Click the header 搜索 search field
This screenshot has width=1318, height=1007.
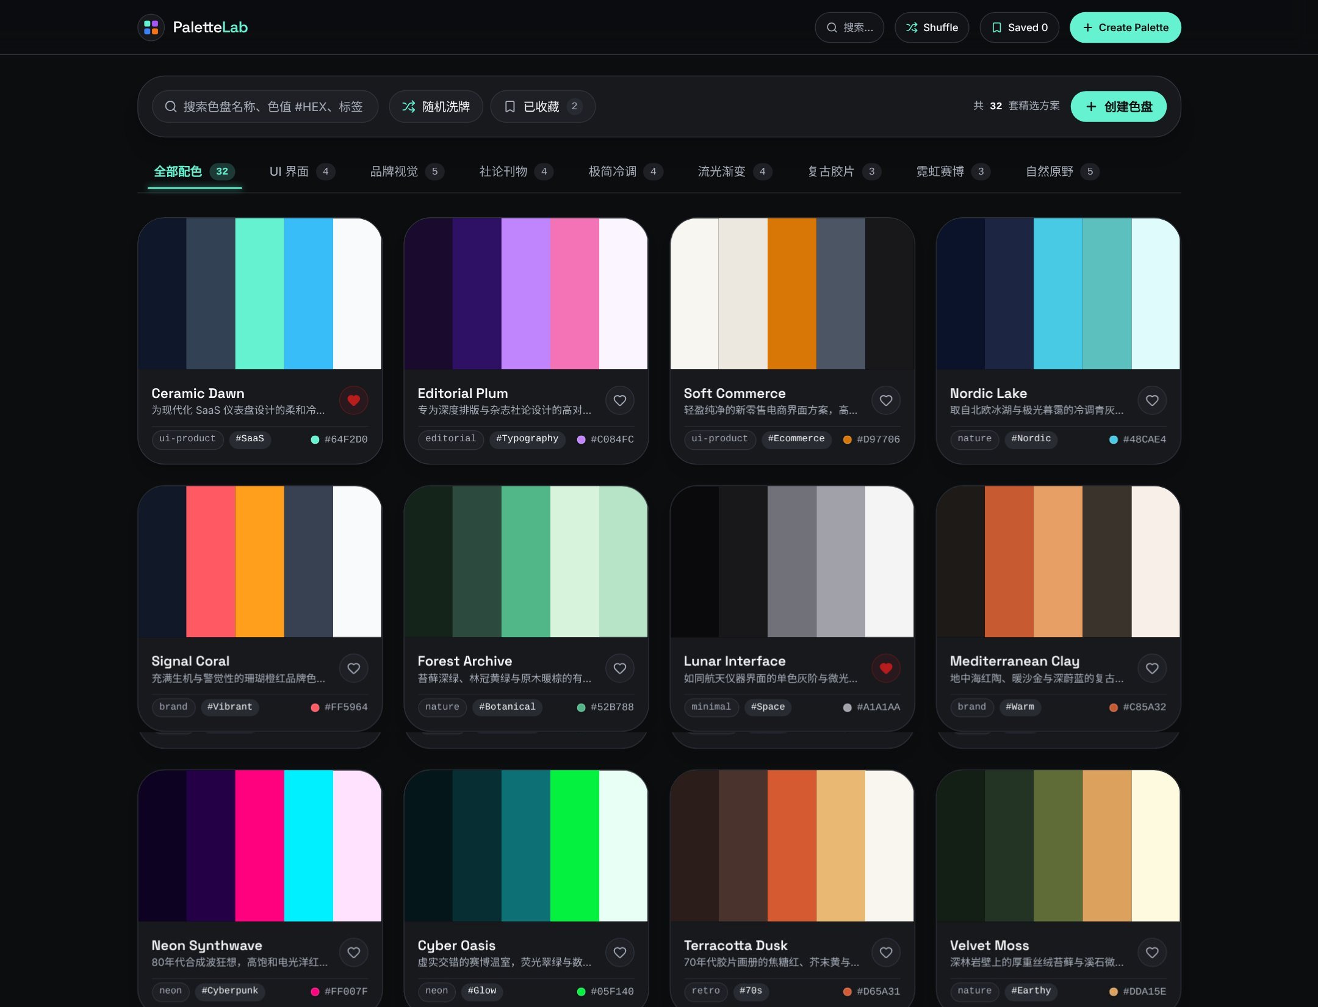point(849,27)
